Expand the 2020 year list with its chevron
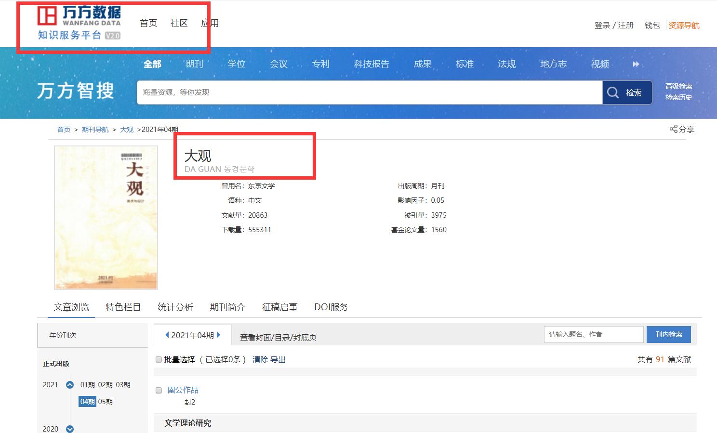Viewport: 717px width, 433px height. (69, 428)
